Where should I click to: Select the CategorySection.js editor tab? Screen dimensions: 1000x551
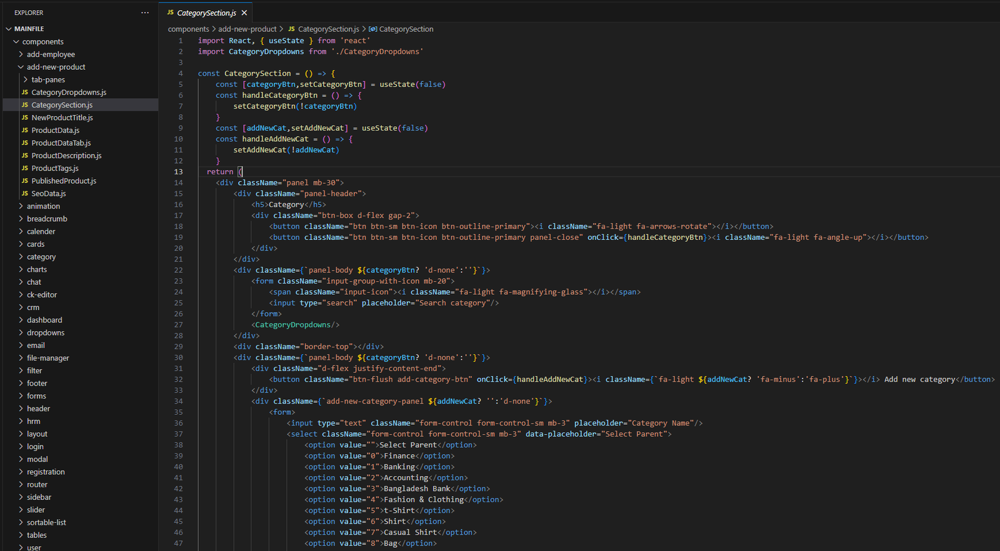click(206, 13)
